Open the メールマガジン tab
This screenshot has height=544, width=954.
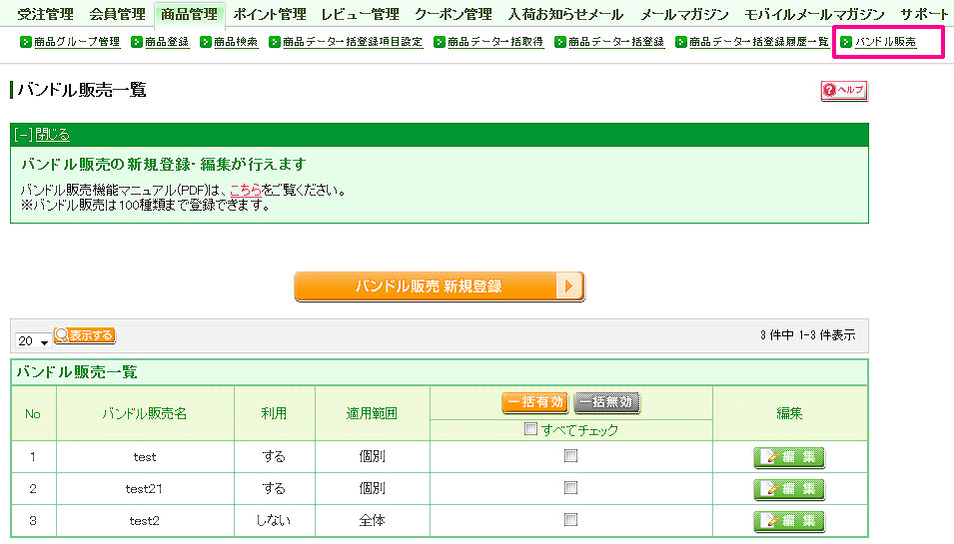point(684,14)
